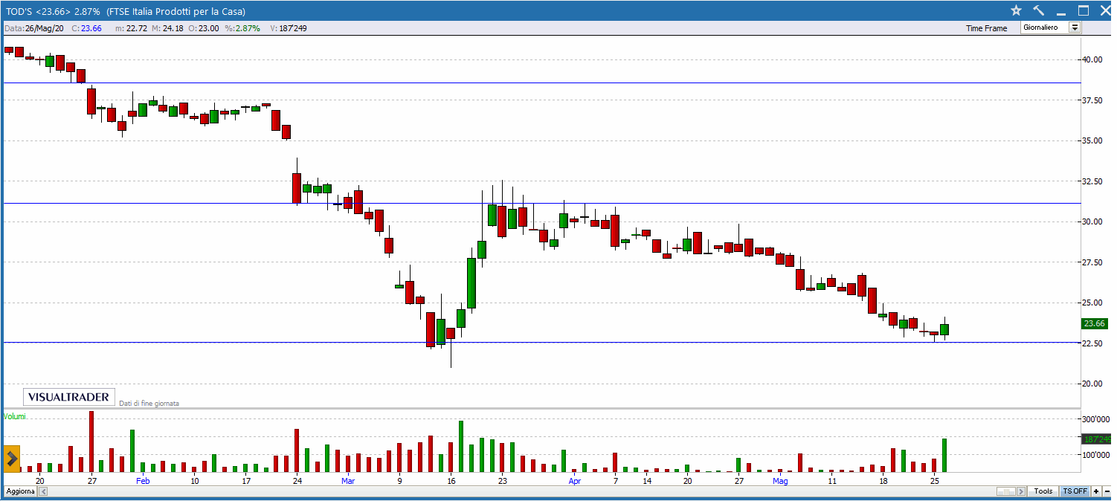Zoom in with the plus button
Image resolution: width=1117 pixels, height=501 pixels.
coord(1096,491)
